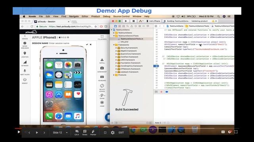The image size is (254, 142).
Task: Open the Debug menu
Action: [107, 16]
